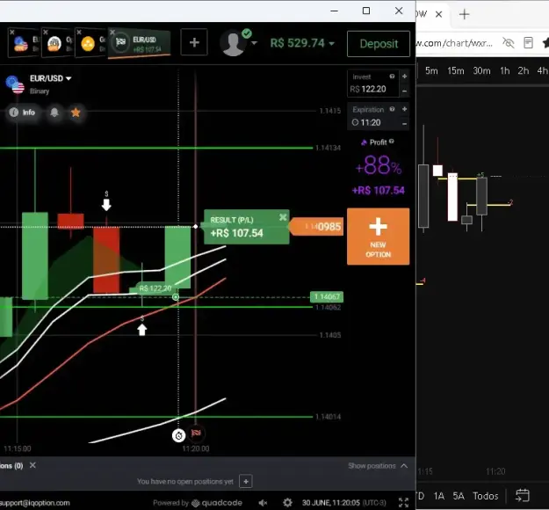Click the 1.14134 green level price label

click(x=328, y=148)
